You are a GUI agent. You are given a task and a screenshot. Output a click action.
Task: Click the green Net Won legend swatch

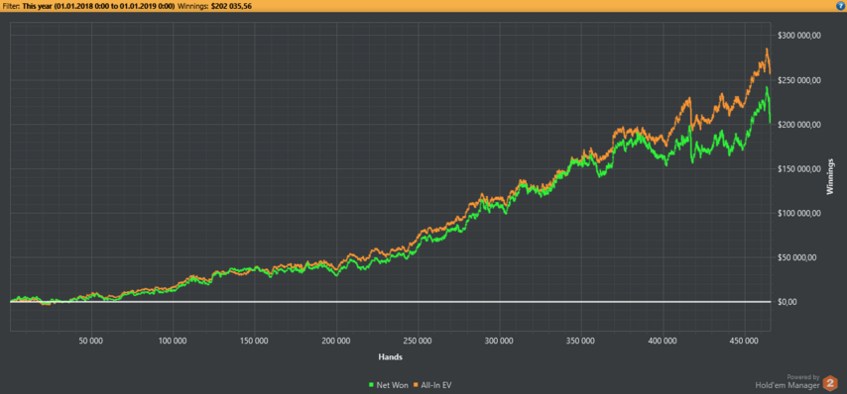(x=371, y=385)
